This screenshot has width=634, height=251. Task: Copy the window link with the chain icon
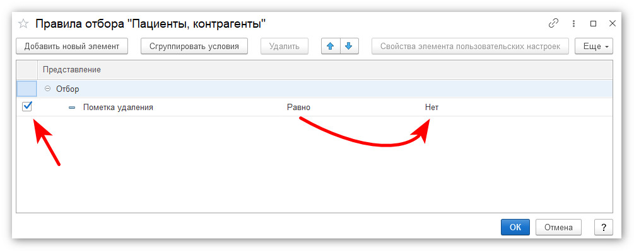coord(553,23)
